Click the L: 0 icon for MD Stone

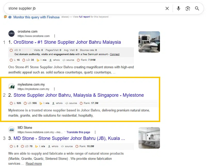click(x=11, y=146)
